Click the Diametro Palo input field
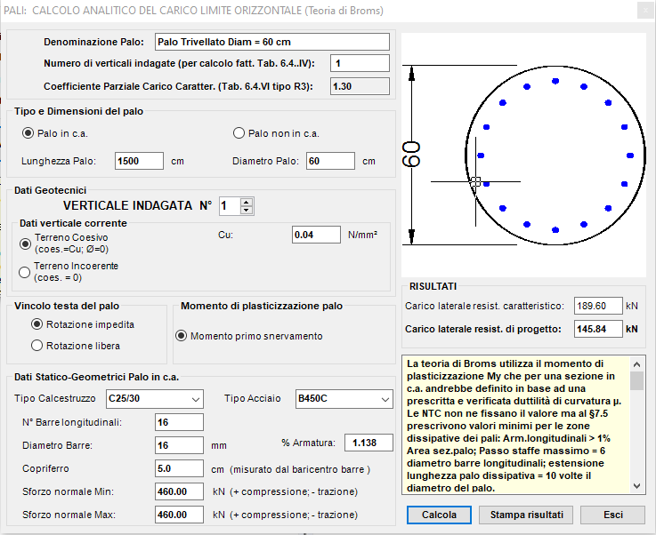Viewport: 656px width, 535px height. [330, 161]
